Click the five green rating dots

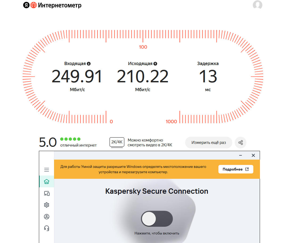[x=70, y=139]
